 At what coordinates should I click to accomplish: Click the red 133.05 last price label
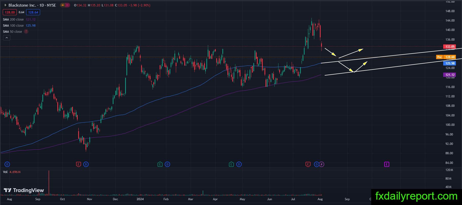coord(450,47)
